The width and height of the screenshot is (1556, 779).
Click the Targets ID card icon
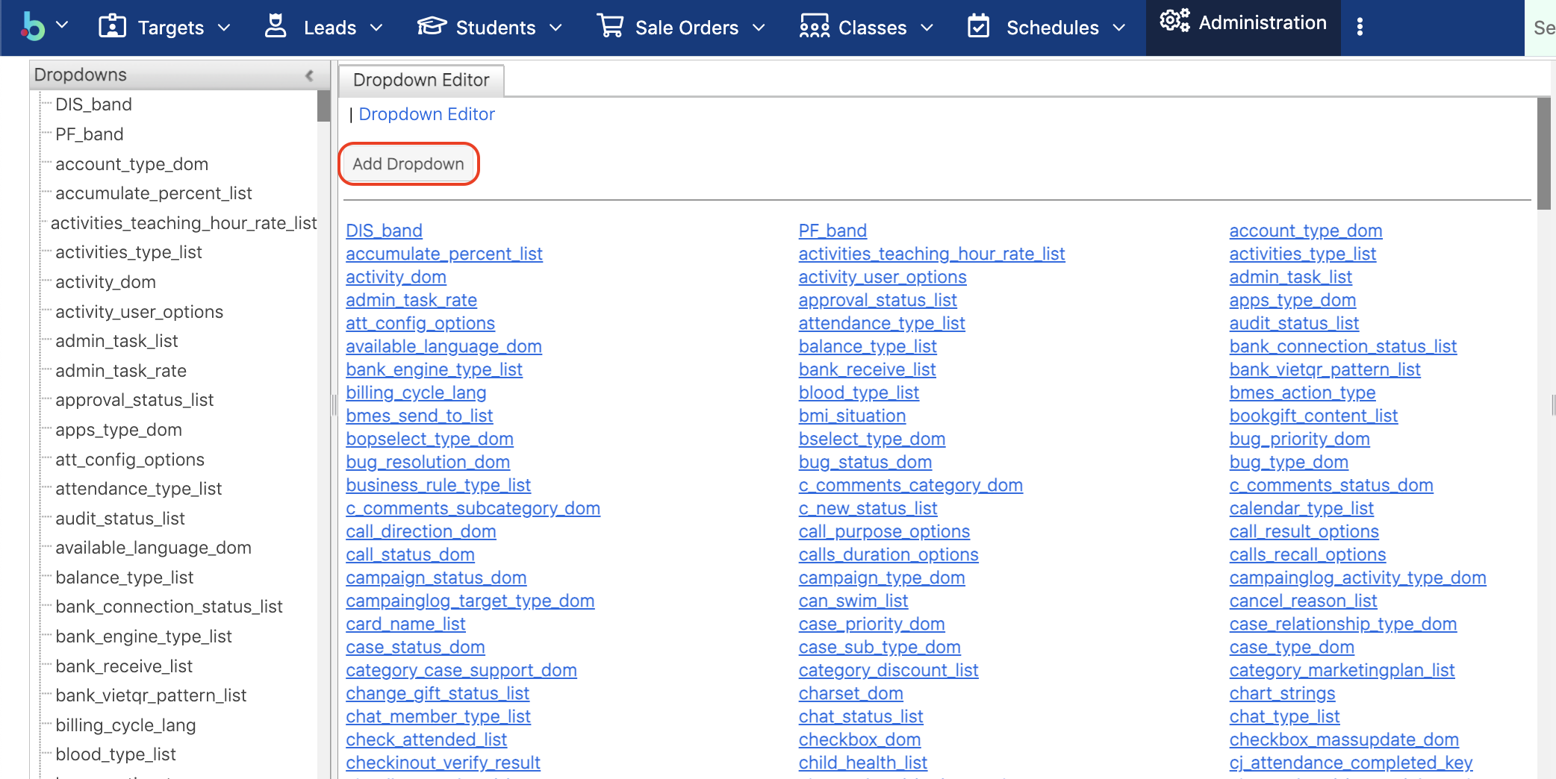tap(113, 27)
